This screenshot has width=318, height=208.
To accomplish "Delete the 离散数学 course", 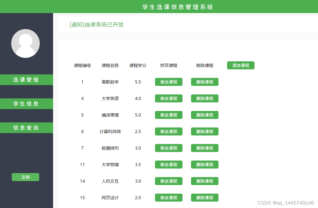I will click(205, 82).
